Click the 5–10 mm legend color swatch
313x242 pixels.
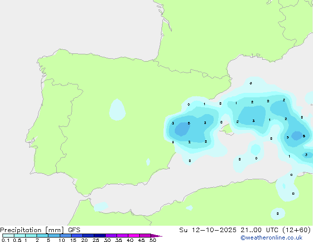pyautogui.click(x=54, y=236)
